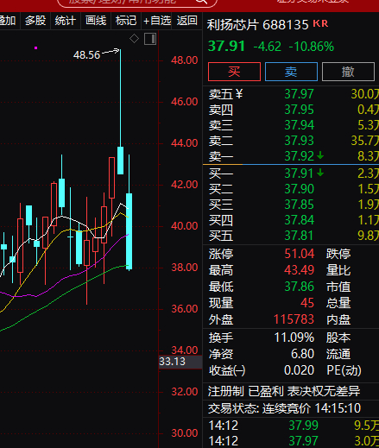379x448 pixels.
Task: Click 返回 to go back
Action: click(x=187, y=21)
